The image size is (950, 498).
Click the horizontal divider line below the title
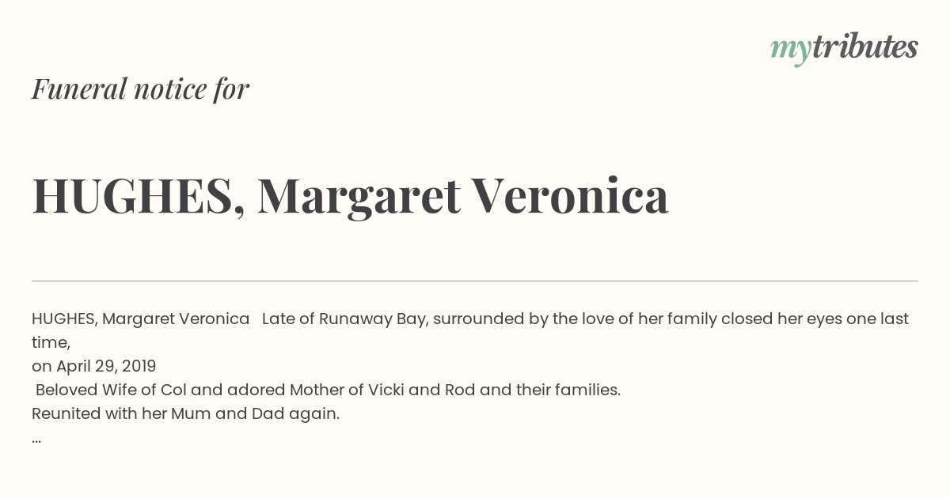(475, 281)
